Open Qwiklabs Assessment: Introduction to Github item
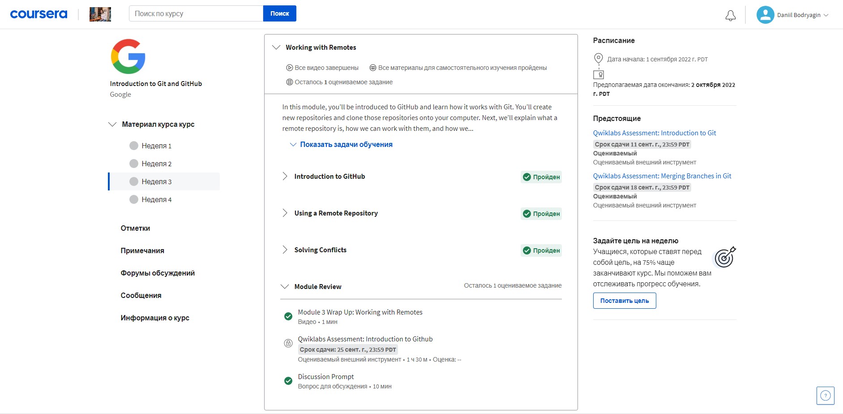 [365, 339]
